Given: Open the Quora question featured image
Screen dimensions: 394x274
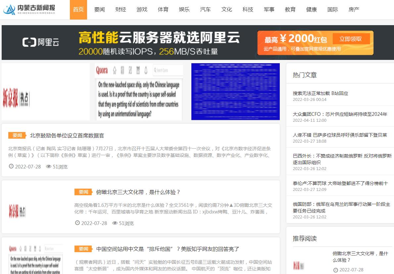Looking at the screenshot, I should pyautogui.click(x=139, y=92).
